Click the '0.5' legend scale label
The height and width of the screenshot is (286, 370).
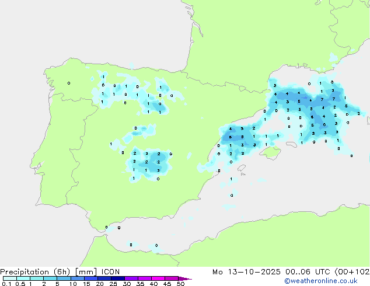(x=20, y=284)
